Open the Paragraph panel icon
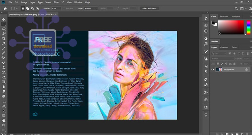This screenshot has width=252, height=135. click(x=206, y=72)
